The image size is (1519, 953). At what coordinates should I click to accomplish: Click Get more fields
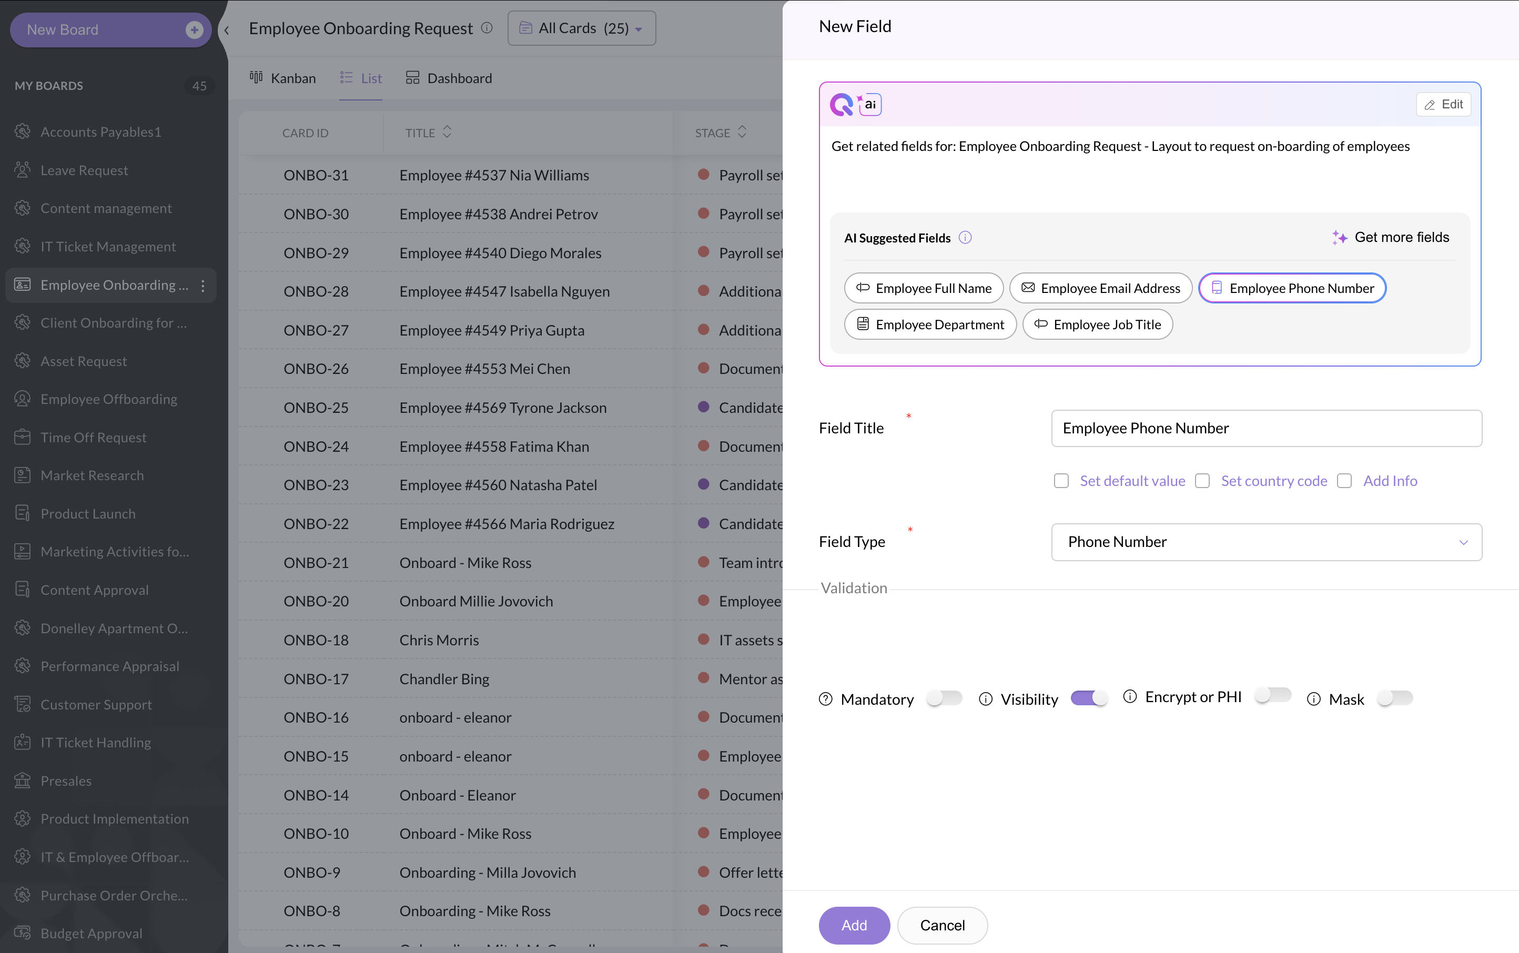[1391, 238]
